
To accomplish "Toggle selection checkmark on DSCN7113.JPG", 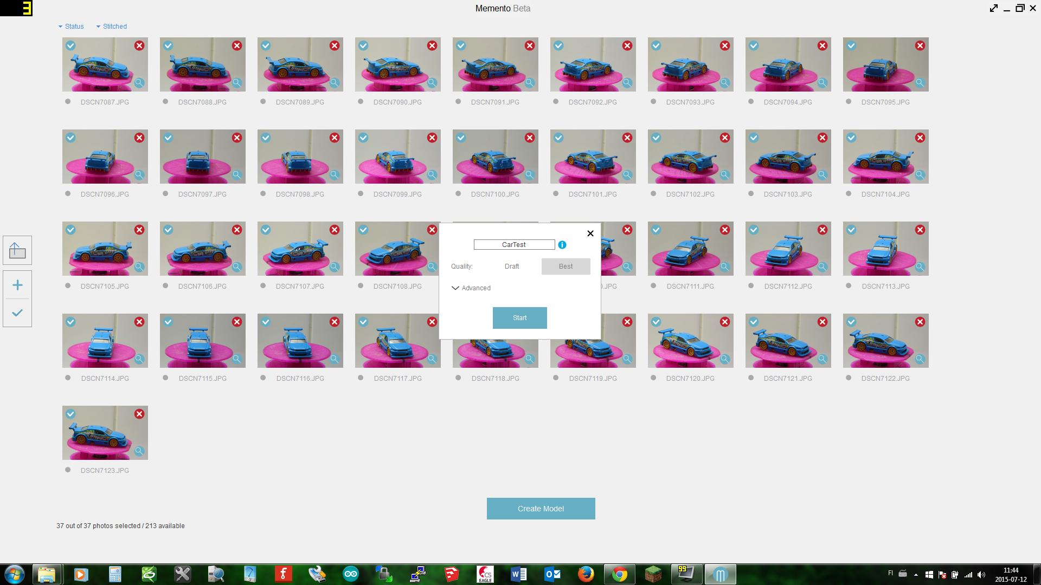I will pos(851,230).
